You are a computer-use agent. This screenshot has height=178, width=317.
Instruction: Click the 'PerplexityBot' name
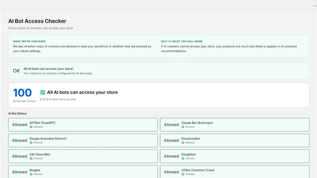coord(191,139)
